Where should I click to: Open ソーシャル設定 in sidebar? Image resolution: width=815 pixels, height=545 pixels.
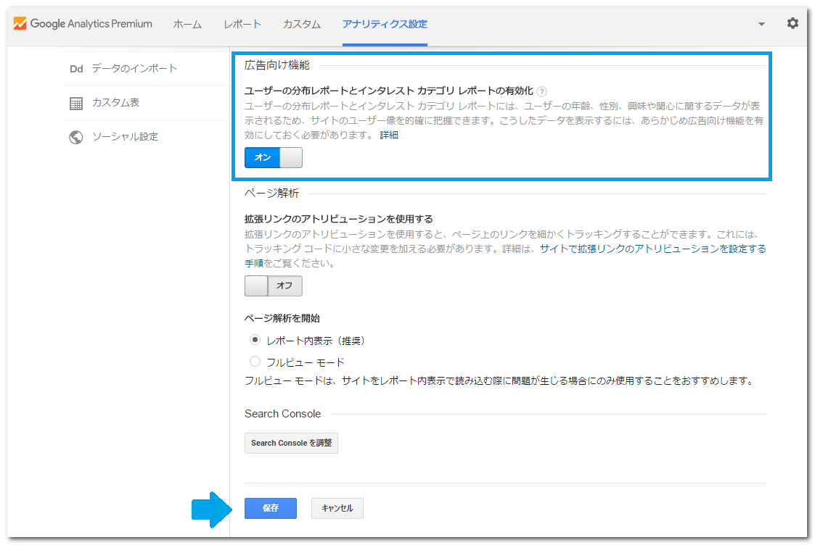coord(126,136)
